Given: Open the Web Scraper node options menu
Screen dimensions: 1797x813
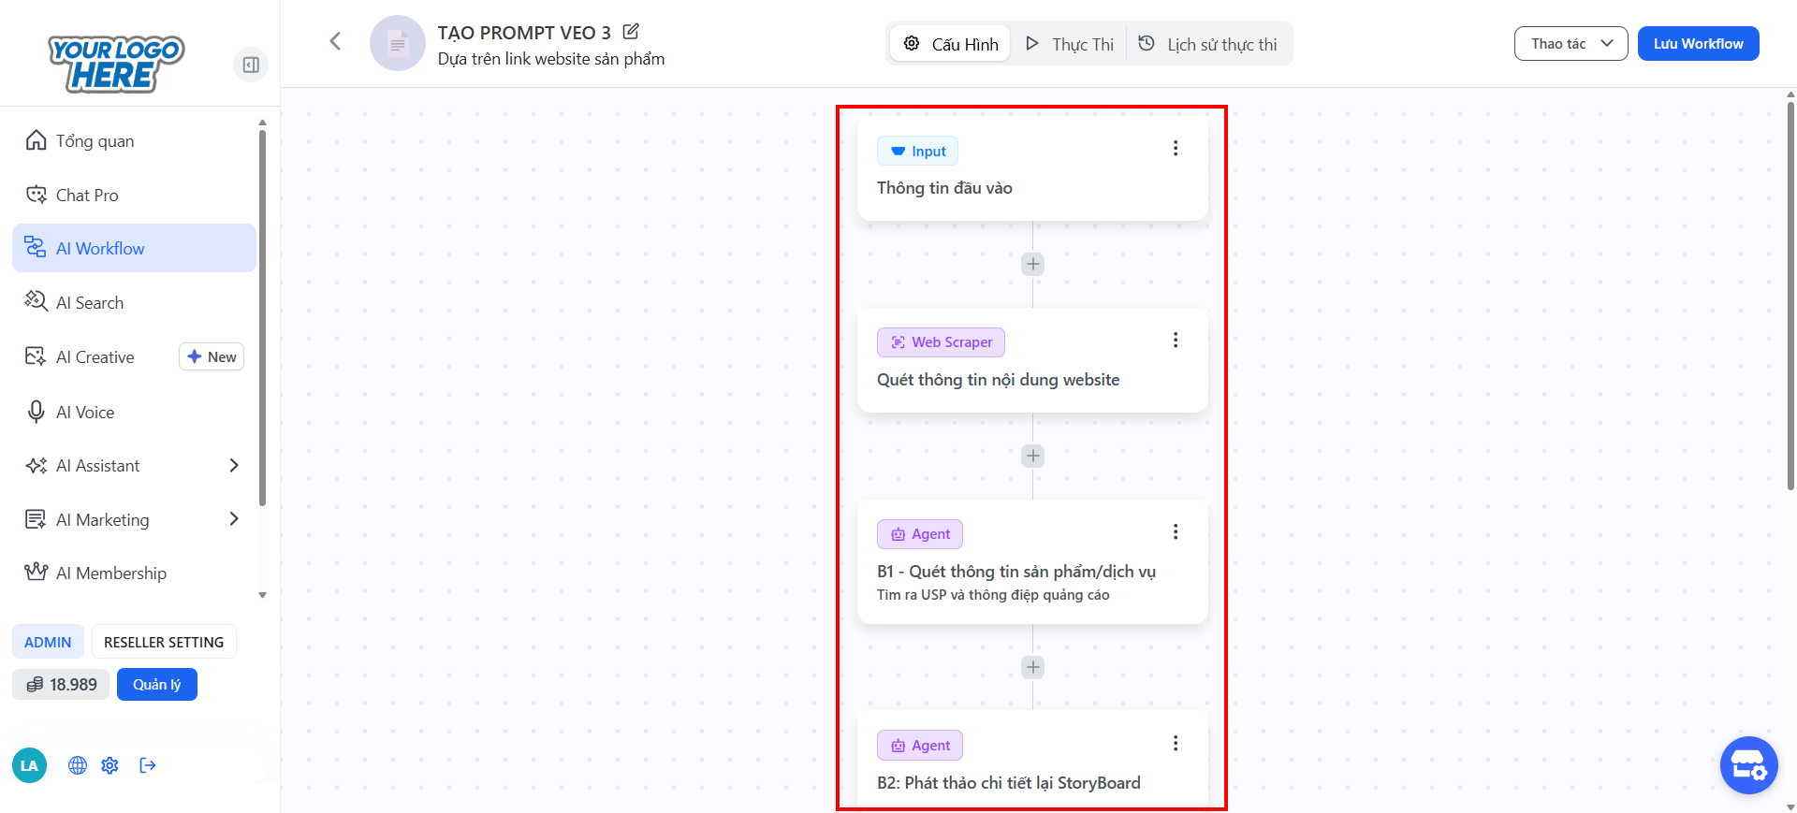Looking at the screenshot, I should coord(1176,341).
